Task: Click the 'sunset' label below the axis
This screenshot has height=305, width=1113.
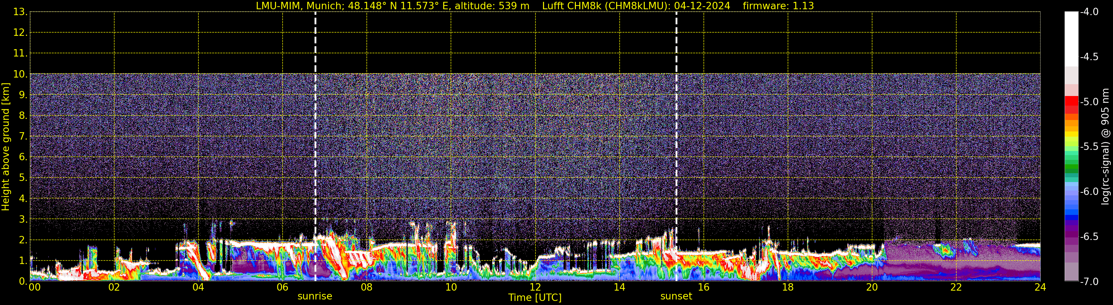Action: pyautogui.click(x=676, y=297)
